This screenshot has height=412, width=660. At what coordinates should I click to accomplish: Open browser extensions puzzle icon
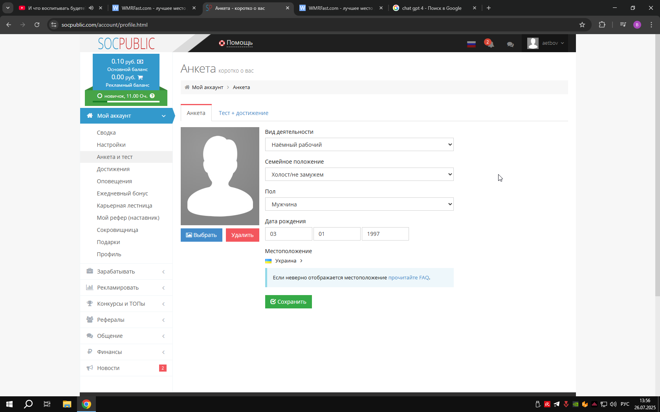[x=602, y=25]
